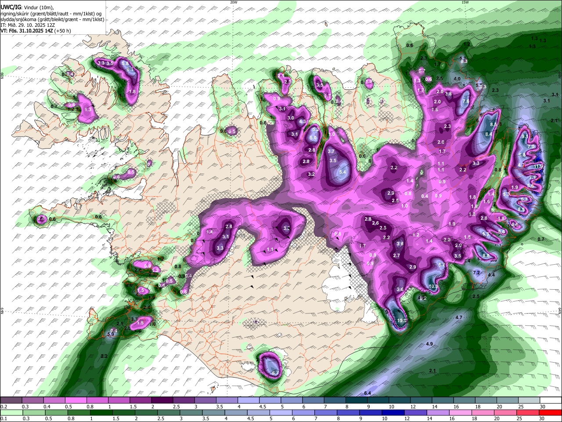
Task: Click the dark mauve 0.2 swatch in upper legend
Action: click(x=11, y=400)
